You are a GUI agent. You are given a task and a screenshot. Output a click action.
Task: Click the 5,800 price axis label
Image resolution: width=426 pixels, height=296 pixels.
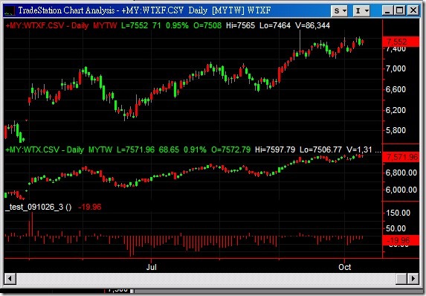[396, 130]
